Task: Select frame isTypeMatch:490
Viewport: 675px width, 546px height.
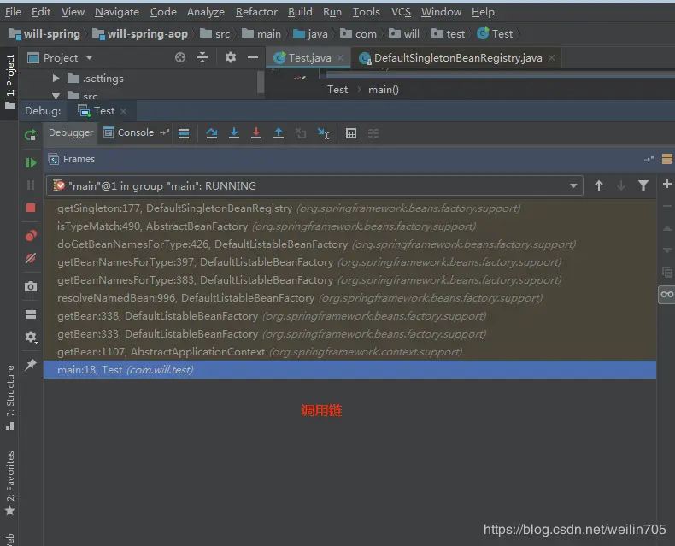Action: click(x=349, y=226)
